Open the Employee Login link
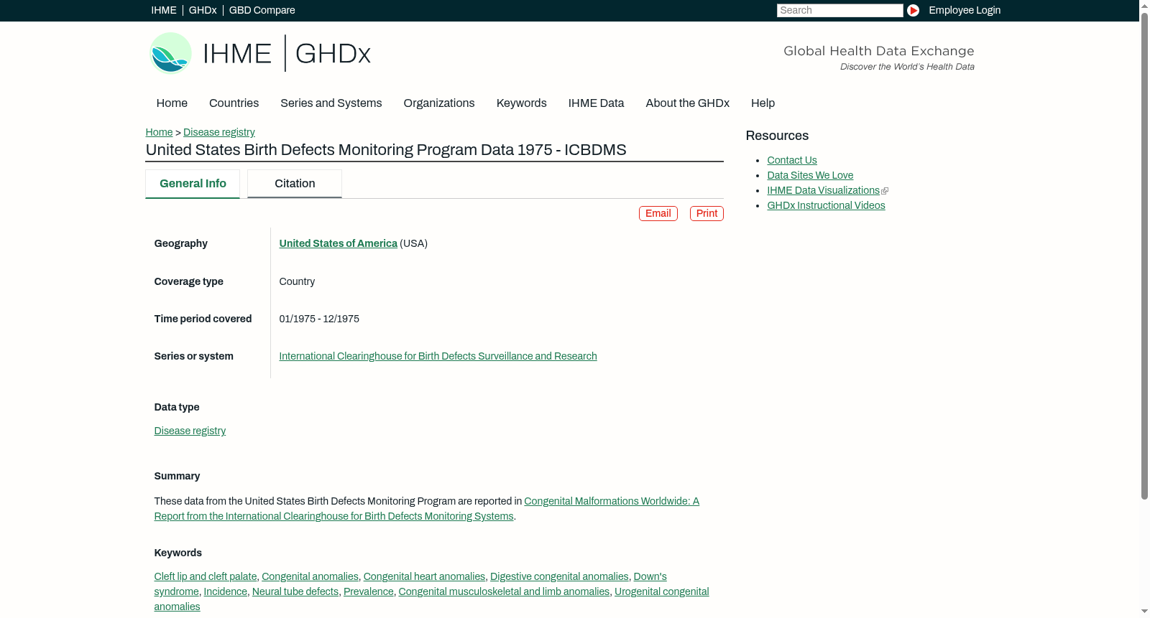 [965, 10]
